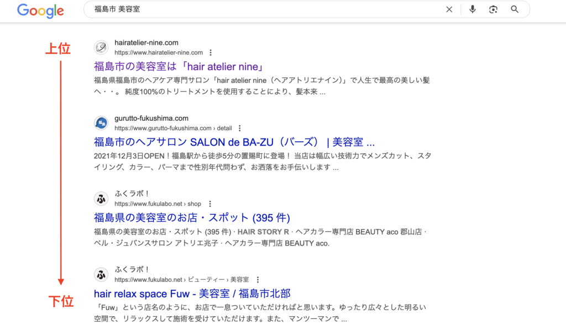Click the snippet starting 2021年12月3日OPEN
The width and height of the screenshot is (566, 331).
pos(263,162)
